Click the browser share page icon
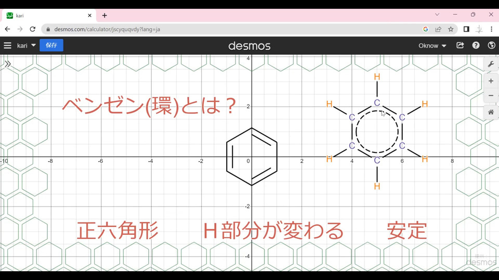 (x=438, y=29)
